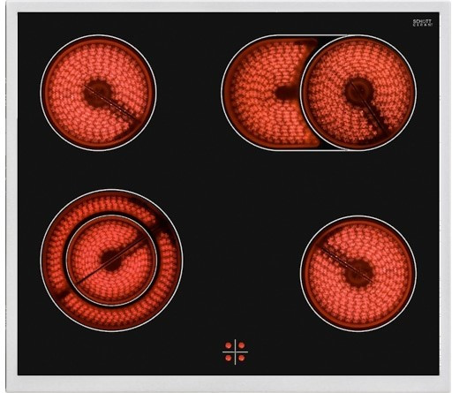Click the top-left round heating zone

point(98,93)
